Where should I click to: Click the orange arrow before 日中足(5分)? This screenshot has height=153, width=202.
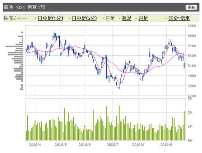point(69,19)
